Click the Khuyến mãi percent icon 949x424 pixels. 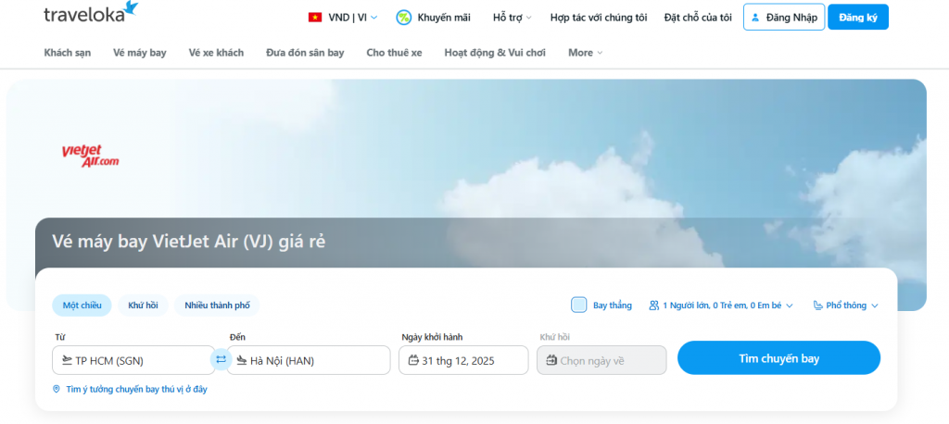[x=404, y=18]
